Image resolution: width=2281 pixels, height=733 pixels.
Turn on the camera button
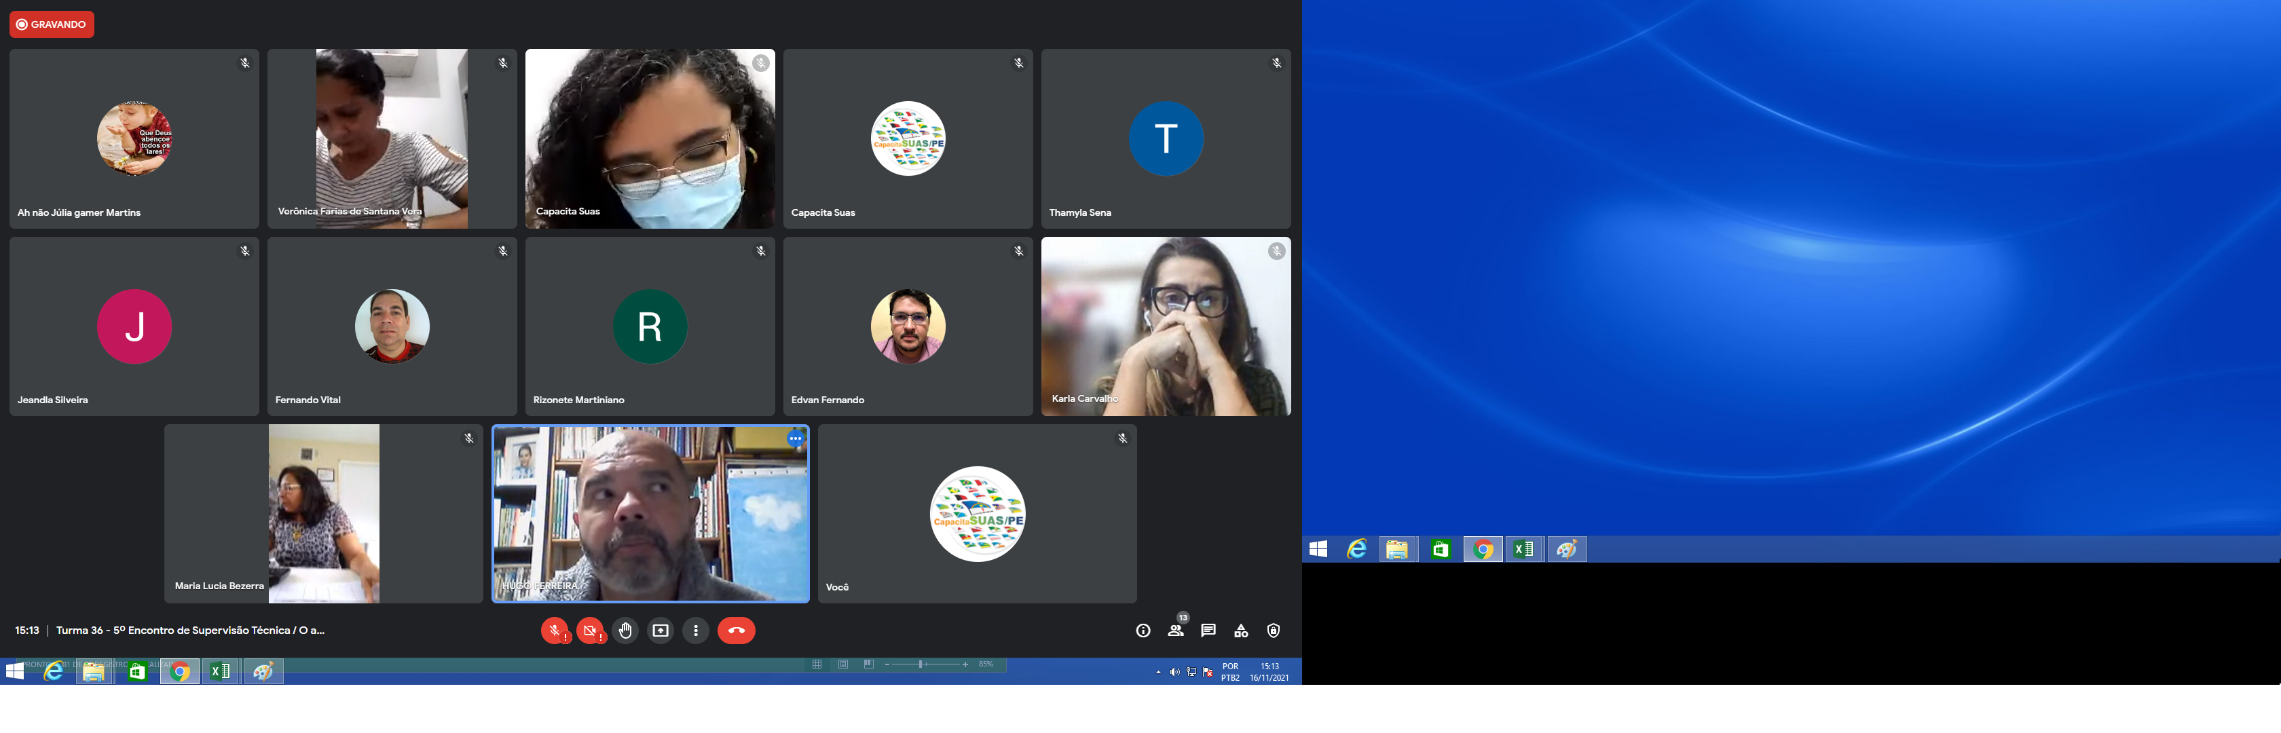pyautogui.click(x=590, y=631)
